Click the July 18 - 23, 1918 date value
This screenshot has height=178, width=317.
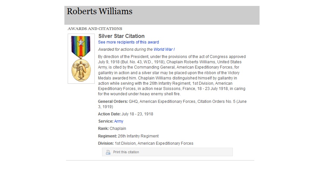[x=137, y=114]
